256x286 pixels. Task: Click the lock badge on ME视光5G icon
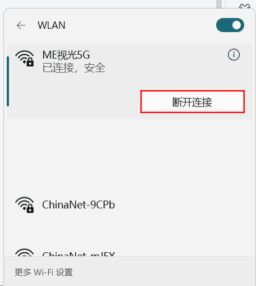pyautogui.click(x=30, y=62)
